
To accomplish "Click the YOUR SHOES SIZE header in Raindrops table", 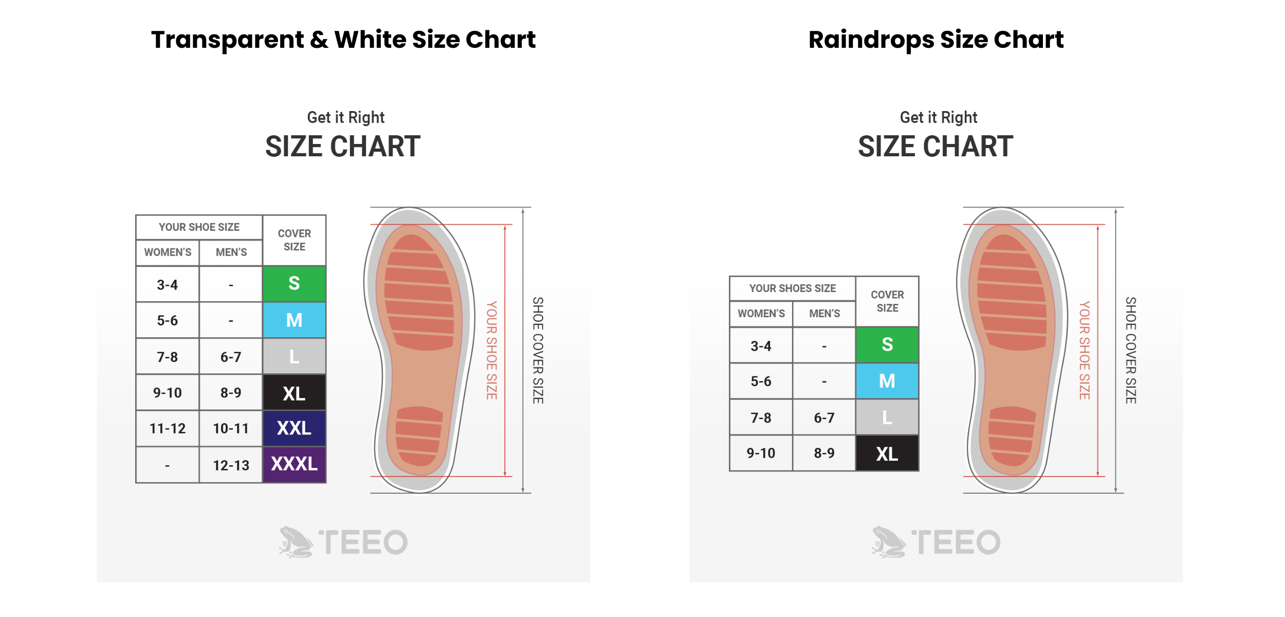I will 793,288.
